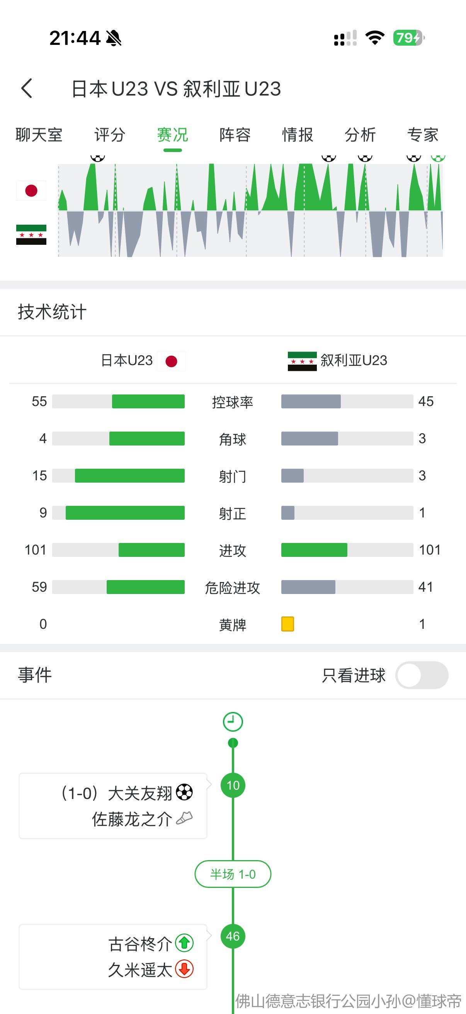Tap Japan's green 控球率 possession bar
Viewport: 466px width, 1014px height.
pyautogui.click(x=148, y=401)
